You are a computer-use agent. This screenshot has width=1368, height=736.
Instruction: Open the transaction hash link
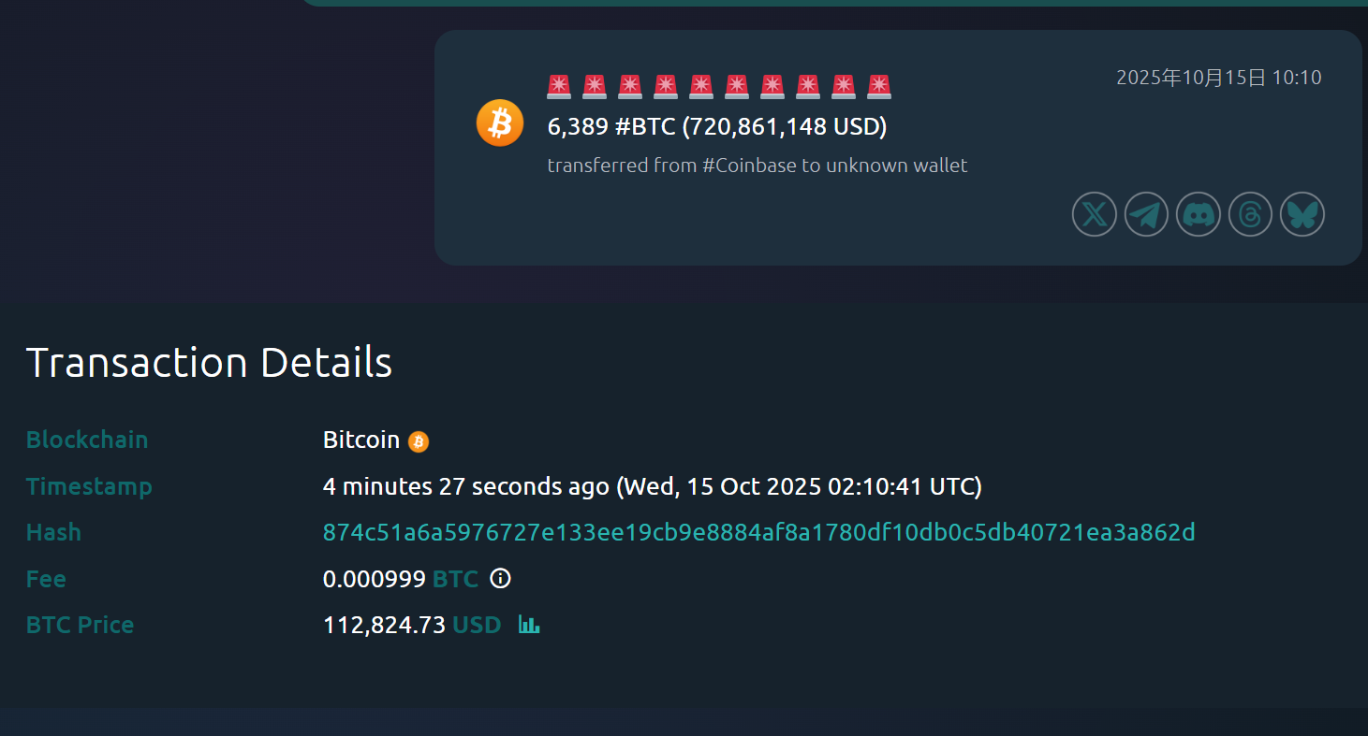click(x=758, y=532)
